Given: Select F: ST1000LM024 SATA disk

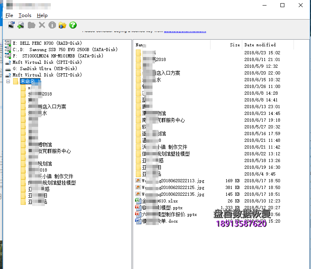Looking at the screenshot, I should click(58, 56).
